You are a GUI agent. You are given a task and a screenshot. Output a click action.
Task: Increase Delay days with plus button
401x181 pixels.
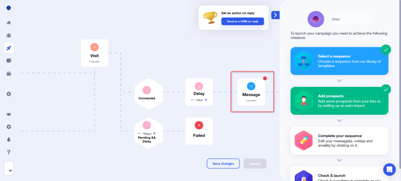(x=206, y=100)
